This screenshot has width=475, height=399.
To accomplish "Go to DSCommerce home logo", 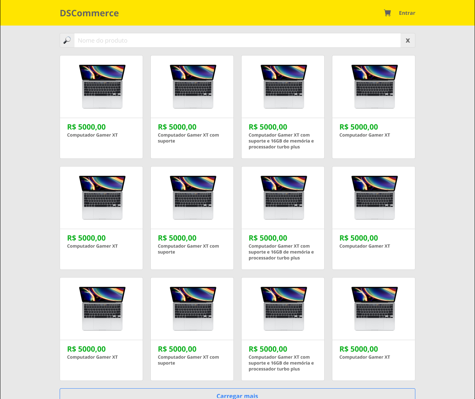I will tap(89, 13).
